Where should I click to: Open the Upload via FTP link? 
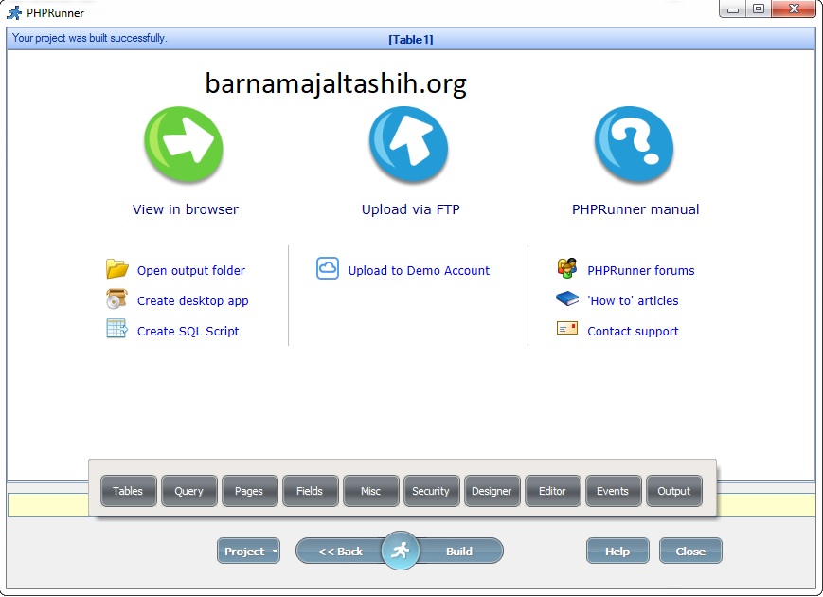[410, 209]
